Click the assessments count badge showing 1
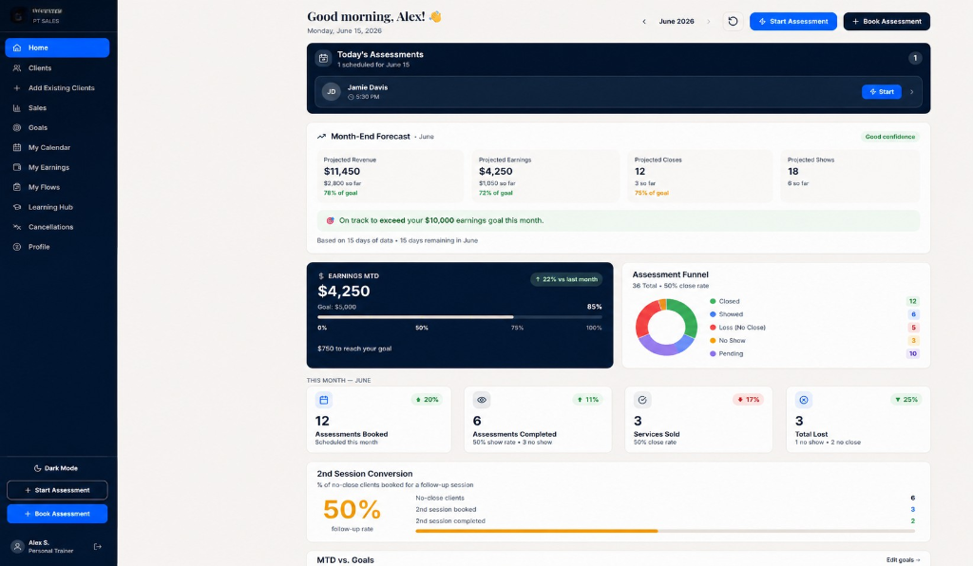The width and height of the screenshot is (973, 566). coord(915,58)
